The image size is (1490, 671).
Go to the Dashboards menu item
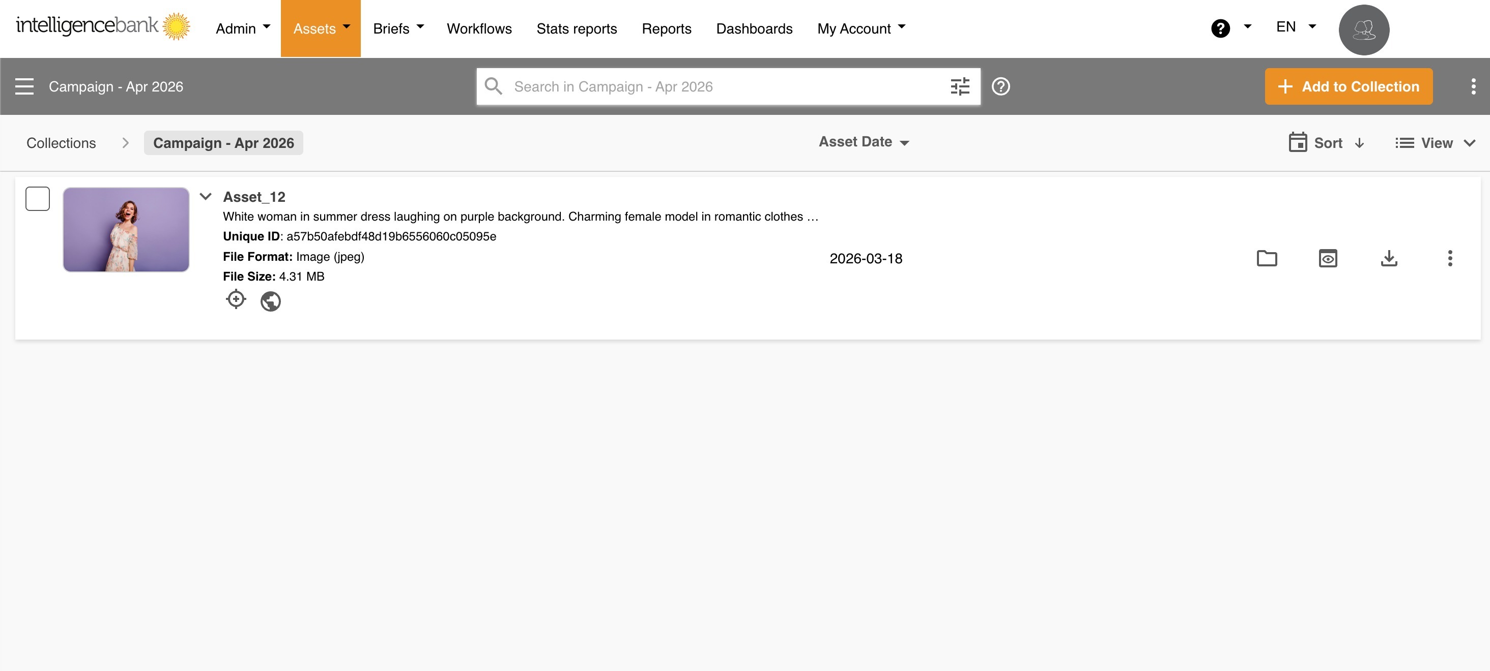tap(754, 28)
